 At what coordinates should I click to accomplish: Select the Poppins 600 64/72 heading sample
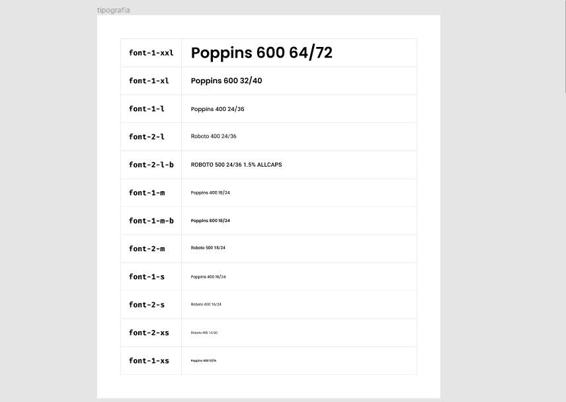[261, 53]
